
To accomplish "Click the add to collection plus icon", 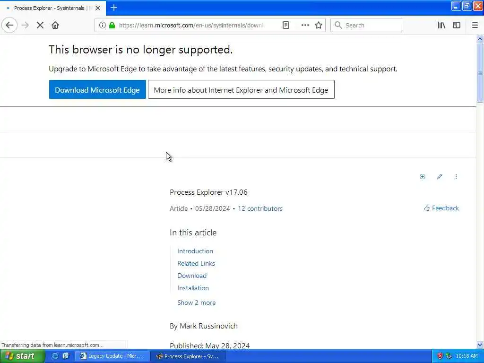I will (x=422, y=177).
